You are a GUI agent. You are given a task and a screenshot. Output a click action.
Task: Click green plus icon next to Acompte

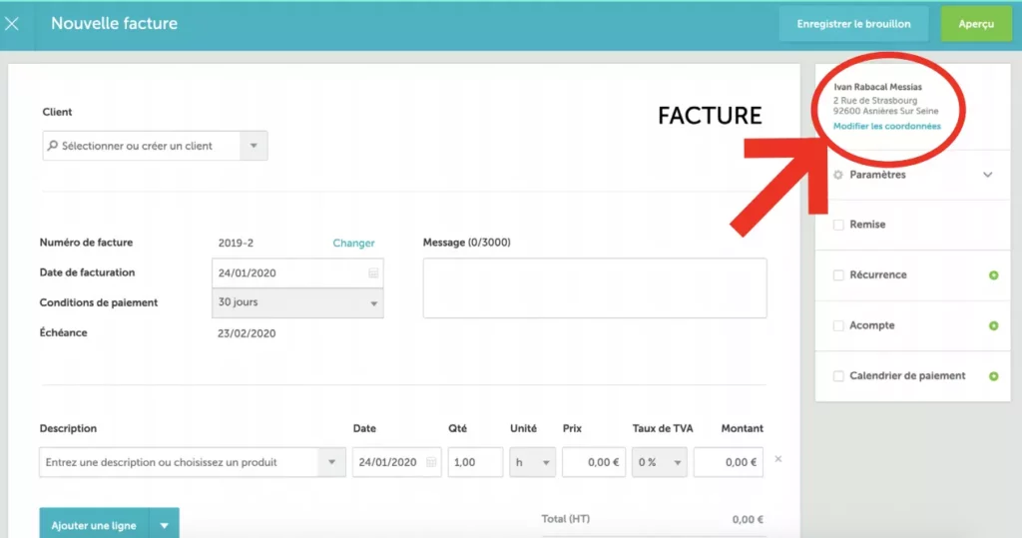[x=993, y=326]
